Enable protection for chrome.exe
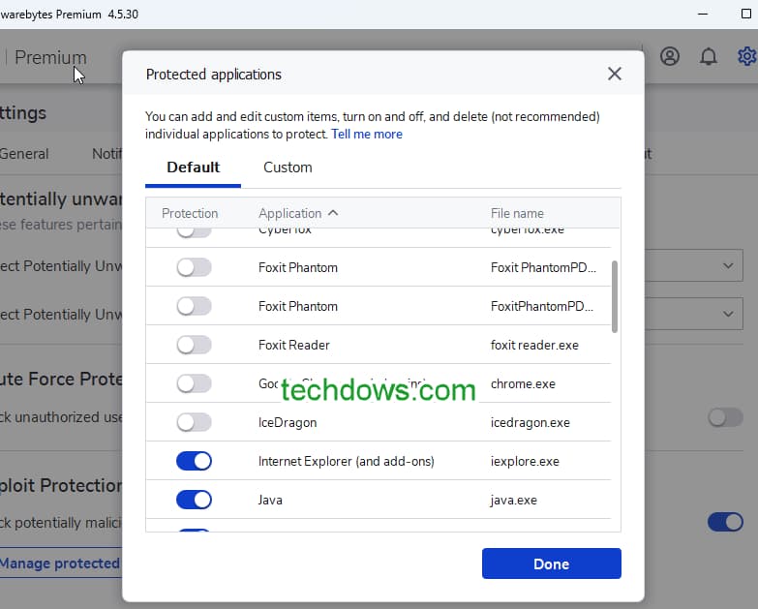This screenshot has width=758, height=609. point(194,383)
